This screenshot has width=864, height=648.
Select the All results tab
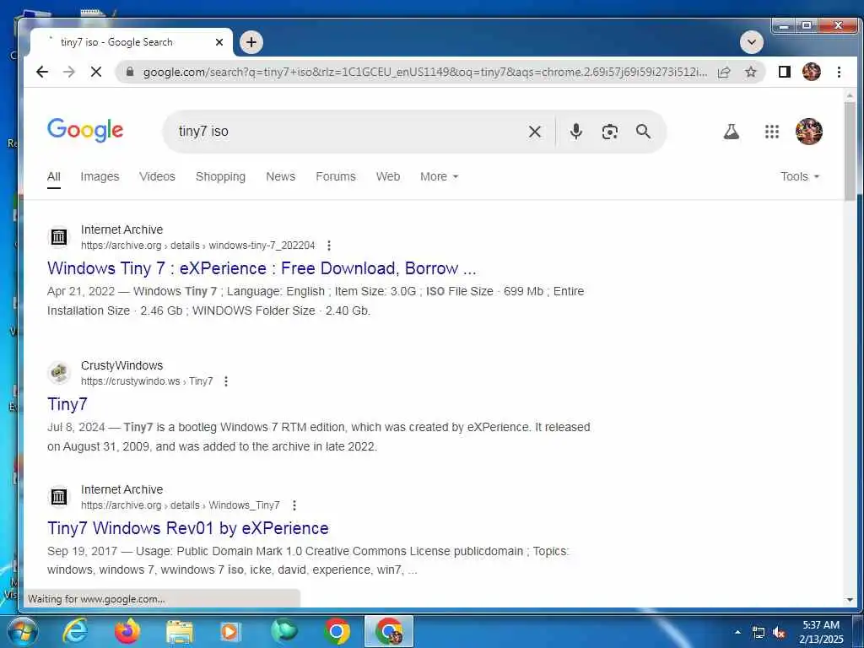point(53,177)
